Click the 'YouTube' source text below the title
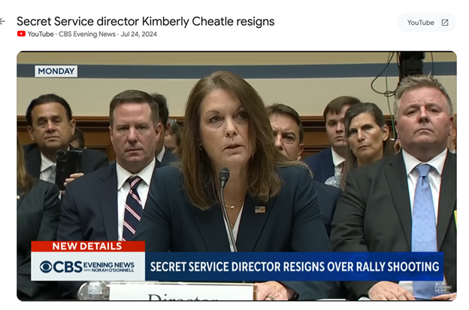The height and width of the screenshot is (310, 469). click(41, 34)
